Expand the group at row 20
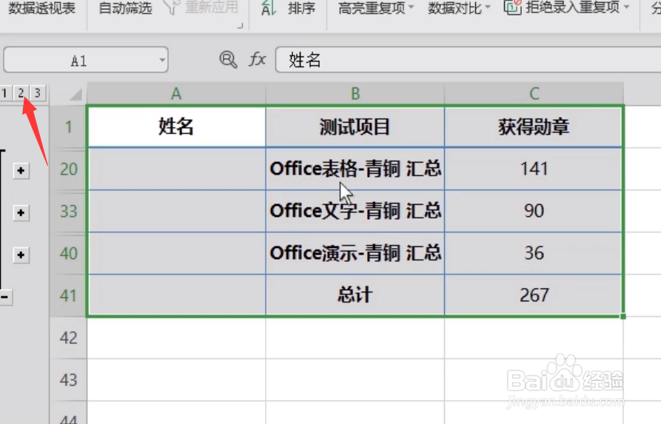Viewport: 661px width, 424px height. tap(21, 171)
